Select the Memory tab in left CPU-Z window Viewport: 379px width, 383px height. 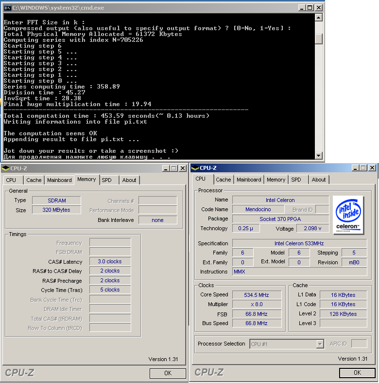point(86,179)
